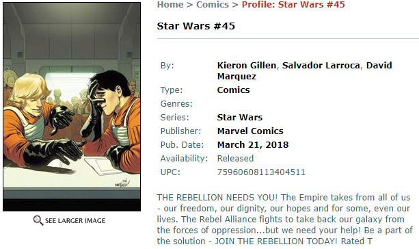Click the UPC number 75960608113404511
This screenshot has height=249, width=419.
[x=261, y=172]
